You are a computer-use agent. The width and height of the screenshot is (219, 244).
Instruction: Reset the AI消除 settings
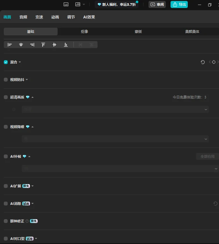215,204
